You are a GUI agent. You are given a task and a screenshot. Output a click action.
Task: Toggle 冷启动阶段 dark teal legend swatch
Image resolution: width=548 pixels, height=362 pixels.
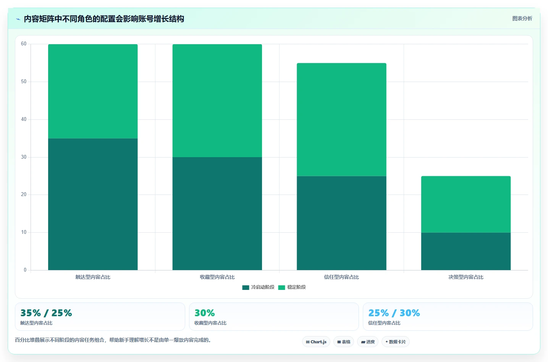click(x=246, y=287)
